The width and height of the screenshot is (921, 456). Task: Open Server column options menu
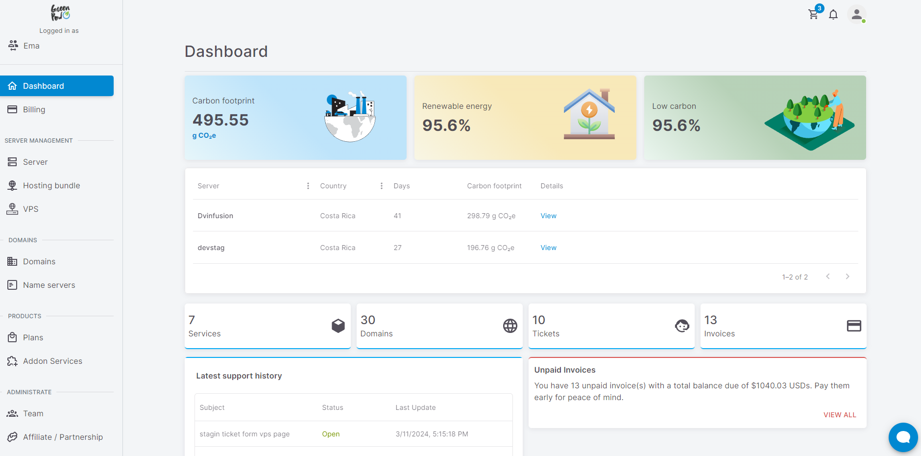pyautogui.click(x=308, y=186)
